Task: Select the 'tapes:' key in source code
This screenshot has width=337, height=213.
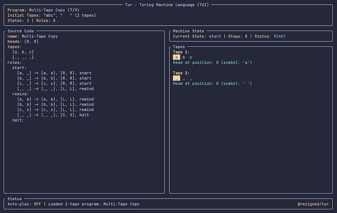Action: click(x=16, y=47)
